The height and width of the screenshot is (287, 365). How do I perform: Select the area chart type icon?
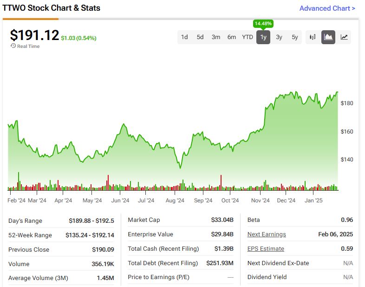[328, 37]
